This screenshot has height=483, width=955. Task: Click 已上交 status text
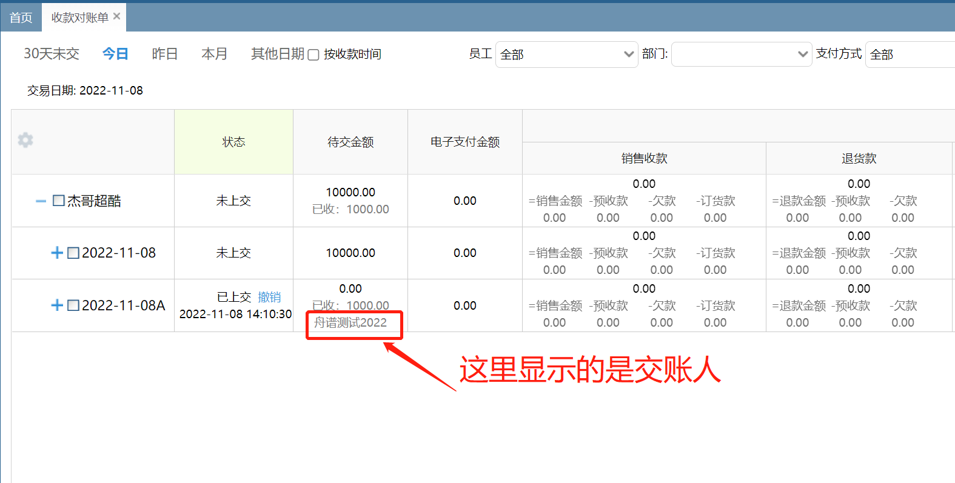click(234, 297)
